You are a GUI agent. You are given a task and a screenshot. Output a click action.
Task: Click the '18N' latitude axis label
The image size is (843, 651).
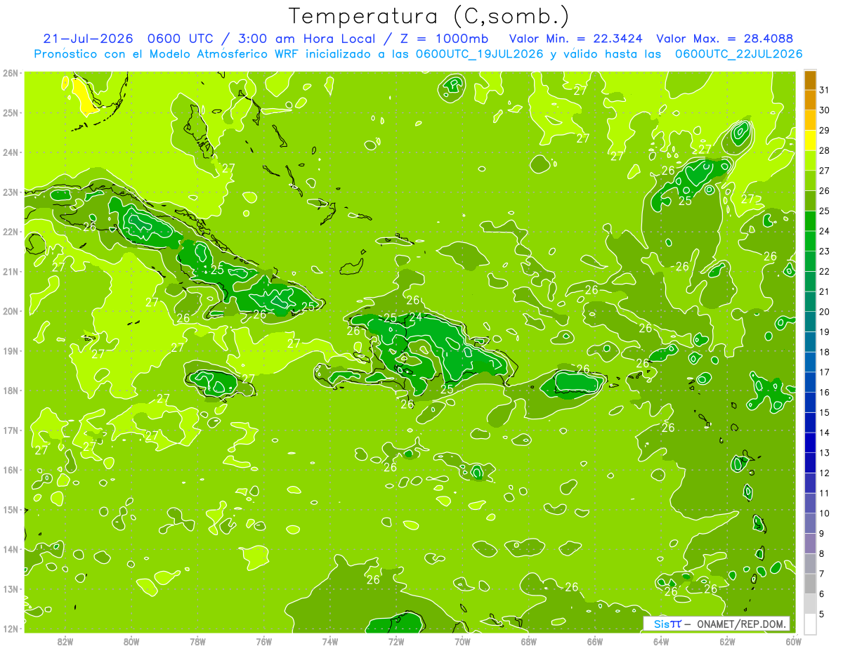[x=11, y=390]
